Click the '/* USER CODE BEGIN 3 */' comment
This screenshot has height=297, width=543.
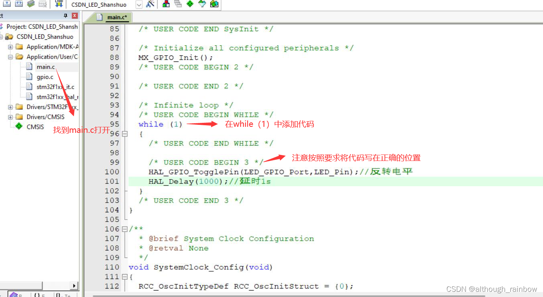[206, 163]
